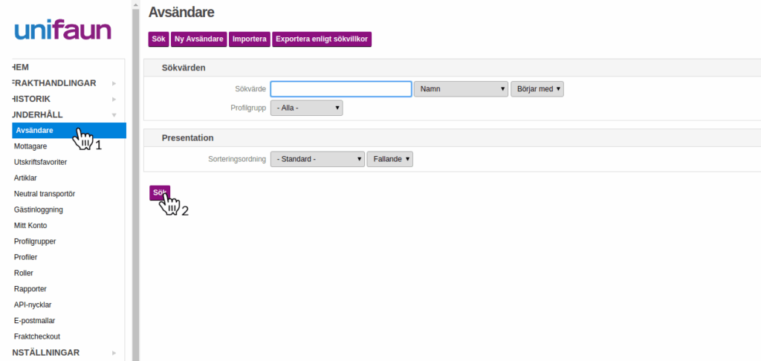This screenshot has width=761, height=361.
Task: Click Exportera enligt sökvillkor button
Action: pyautogui.click(x=321, y=39)
